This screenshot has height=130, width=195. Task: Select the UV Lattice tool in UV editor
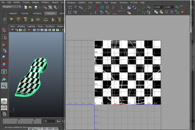(70, 7)
